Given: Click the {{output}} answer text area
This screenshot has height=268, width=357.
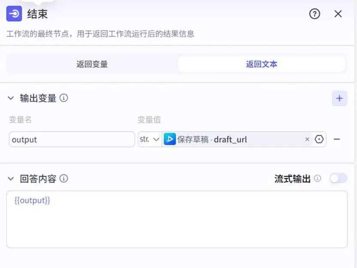Looking at the screenshot, I should [177, 219].
